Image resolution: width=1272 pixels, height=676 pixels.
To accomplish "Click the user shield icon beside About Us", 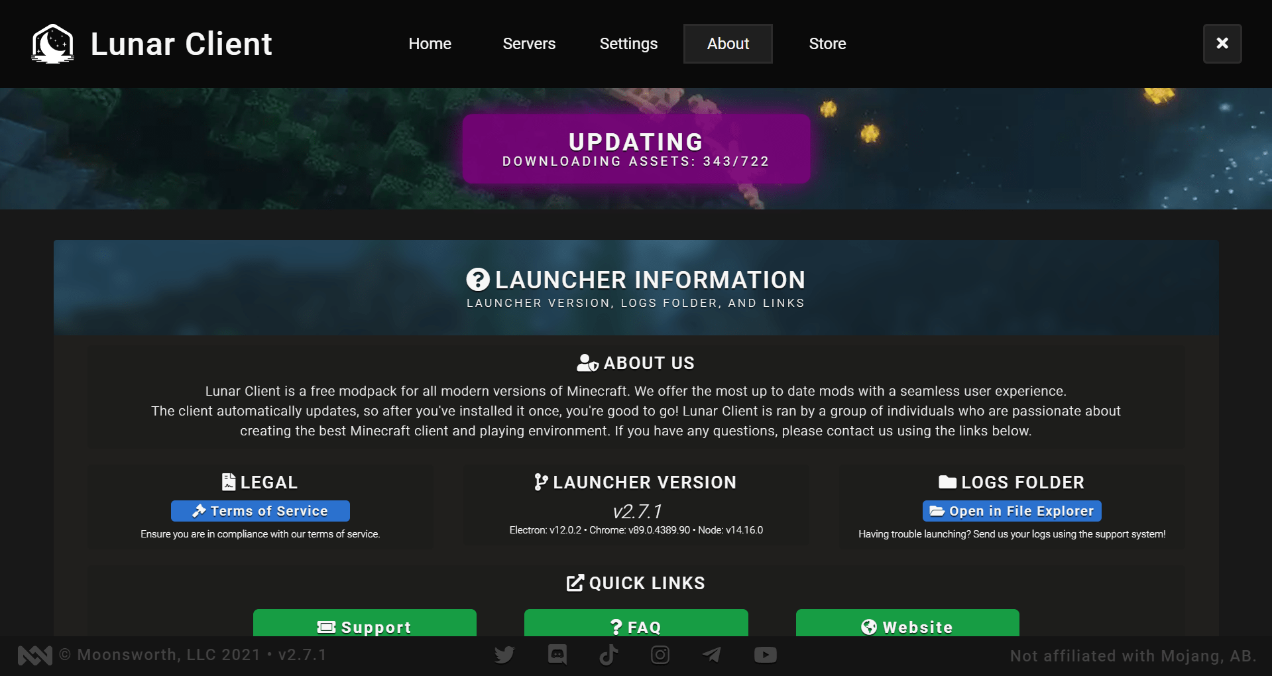I will pyautogui.click(x=587, y=363).
